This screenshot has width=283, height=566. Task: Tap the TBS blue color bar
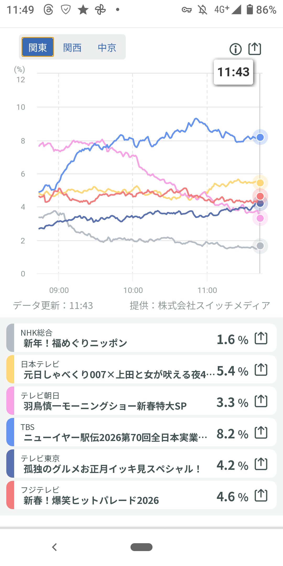10,432
